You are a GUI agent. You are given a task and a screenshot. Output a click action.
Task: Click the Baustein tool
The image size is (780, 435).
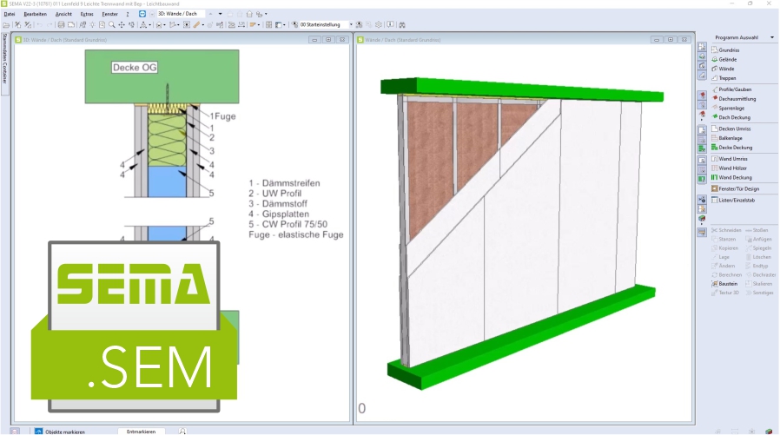728,284
